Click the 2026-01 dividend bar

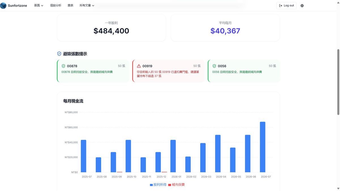click(173, 156)
